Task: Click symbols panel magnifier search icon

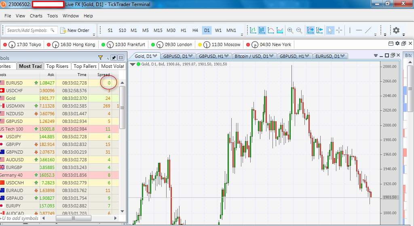Action: pos(107,57)
